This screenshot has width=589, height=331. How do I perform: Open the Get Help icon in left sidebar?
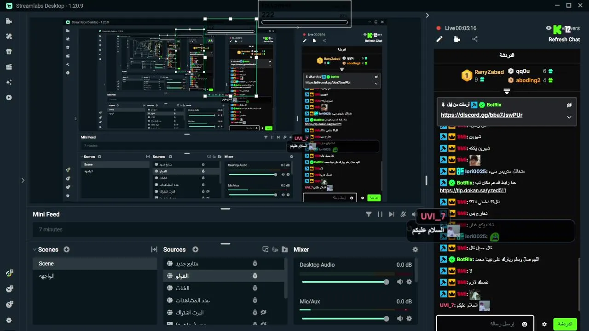9,304
